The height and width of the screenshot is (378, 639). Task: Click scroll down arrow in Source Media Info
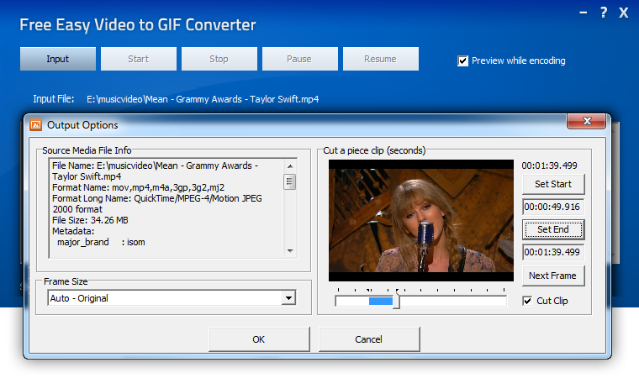point(290,251)
